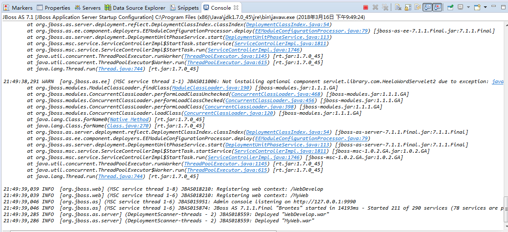Click the Display Selected Console icon
The height and width of the screenshot is (232, 508).
461,7
